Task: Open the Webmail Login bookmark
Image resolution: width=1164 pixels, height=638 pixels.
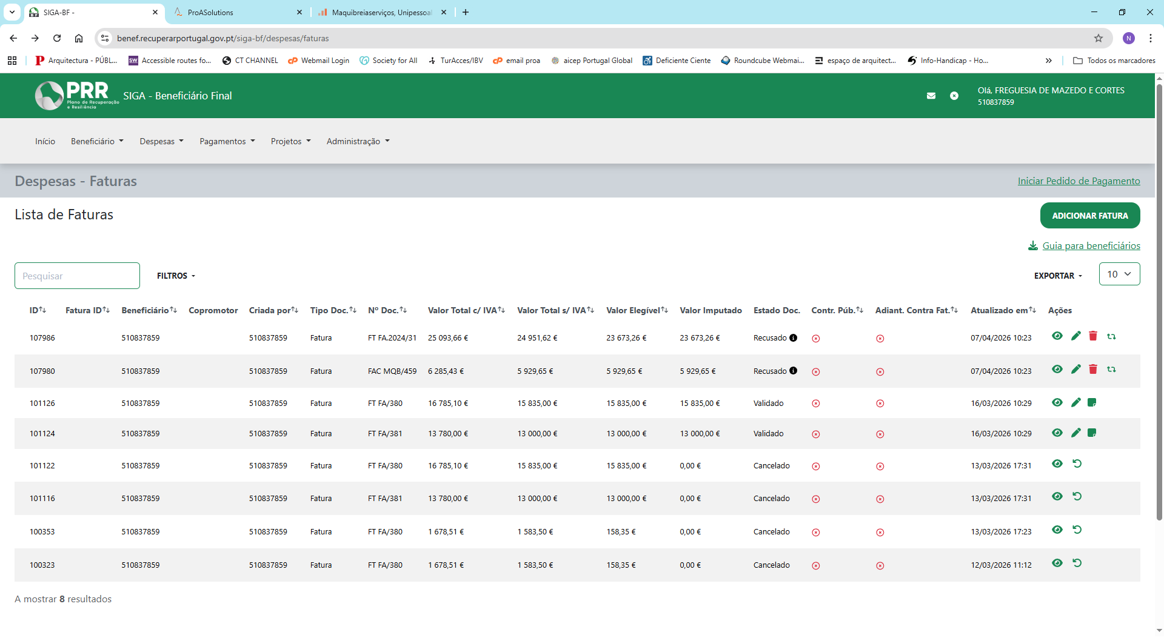Action: (319, 61)
